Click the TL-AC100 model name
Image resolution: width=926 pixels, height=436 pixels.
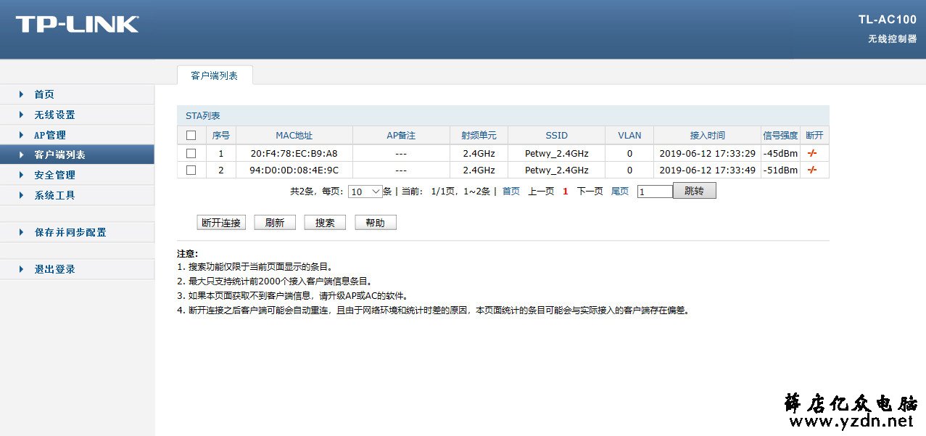tap(888, 20)
